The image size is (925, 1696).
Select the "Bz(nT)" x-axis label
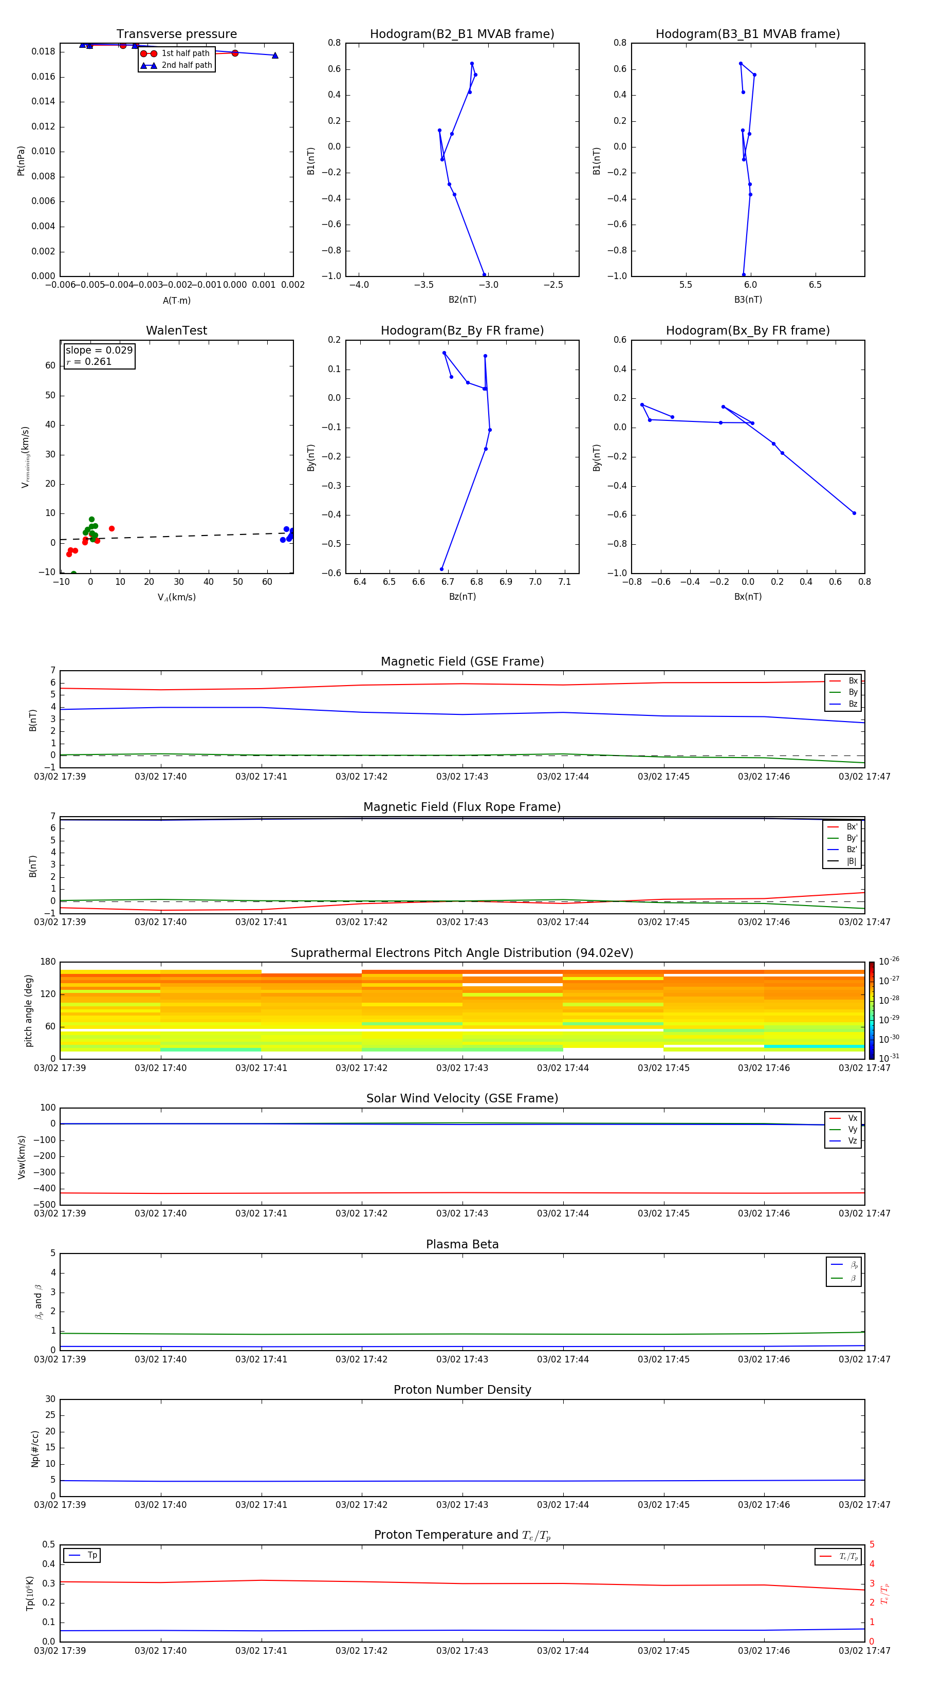(462, 597)
